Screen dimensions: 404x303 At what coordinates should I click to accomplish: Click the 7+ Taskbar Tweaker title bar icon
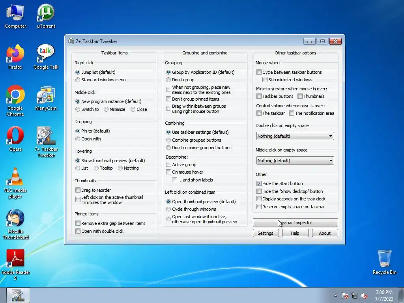point(71,41)
